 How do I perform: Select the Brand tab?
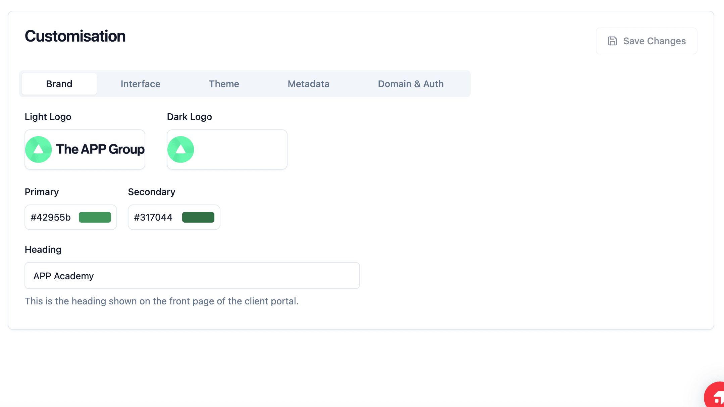point(59,84)
